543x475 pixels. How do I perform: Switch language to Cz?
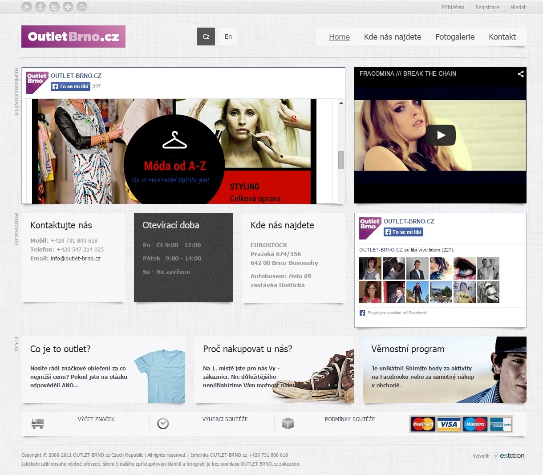(x=206, y=37)
